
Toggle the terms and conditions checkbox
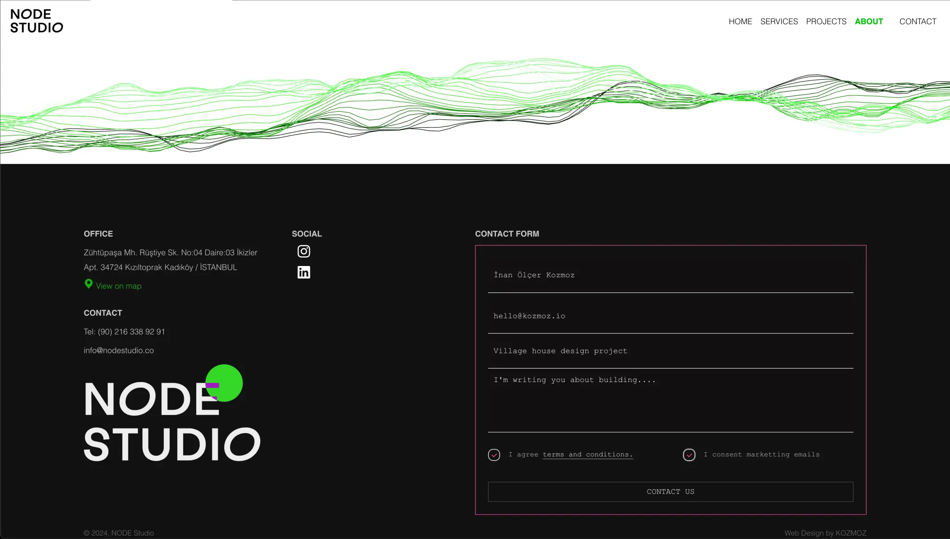pyautogui.click(x=494, y=455)
